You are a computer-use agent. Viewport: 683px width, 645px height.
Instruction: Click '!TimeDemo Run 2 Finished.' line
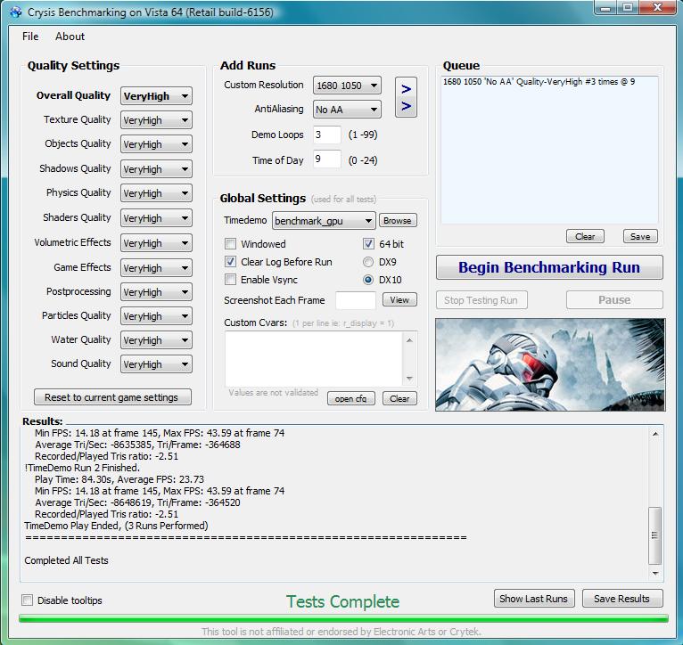click(82, 468)
